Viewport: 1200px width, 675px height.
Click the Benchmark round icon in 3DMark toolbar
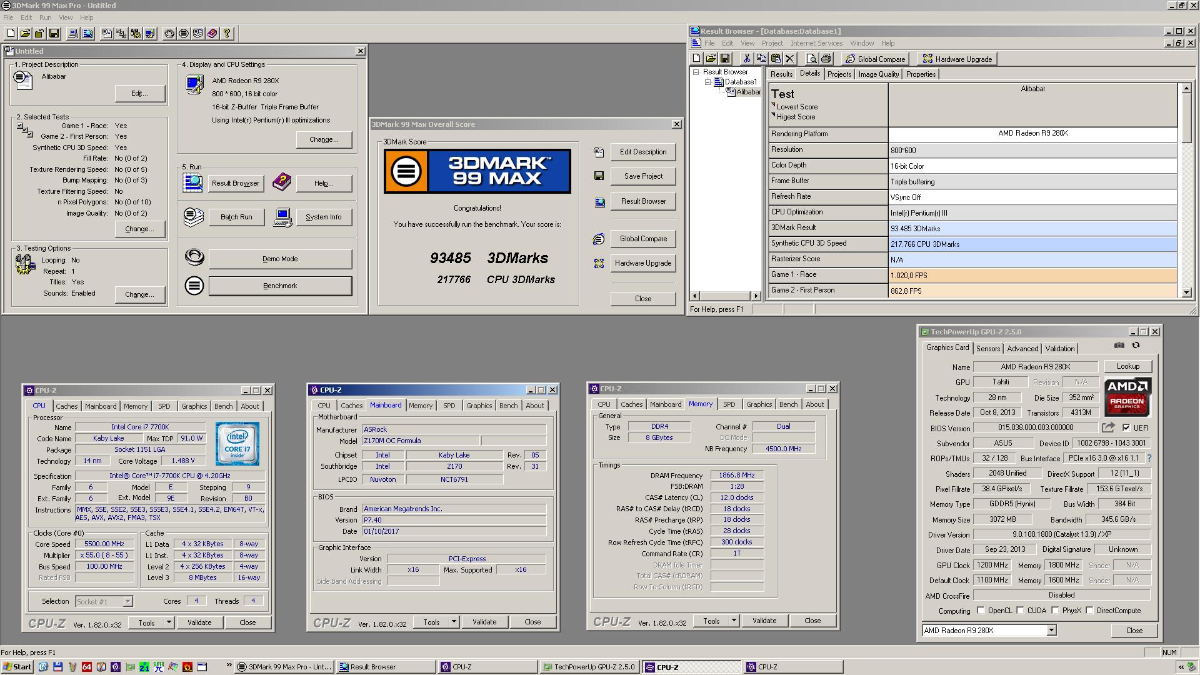pyautogui.click(x=184, y=34)
